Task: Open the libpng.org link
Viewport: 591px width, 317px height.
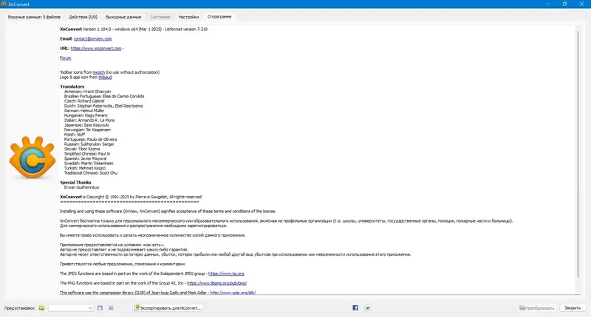Action: [216, 283]
